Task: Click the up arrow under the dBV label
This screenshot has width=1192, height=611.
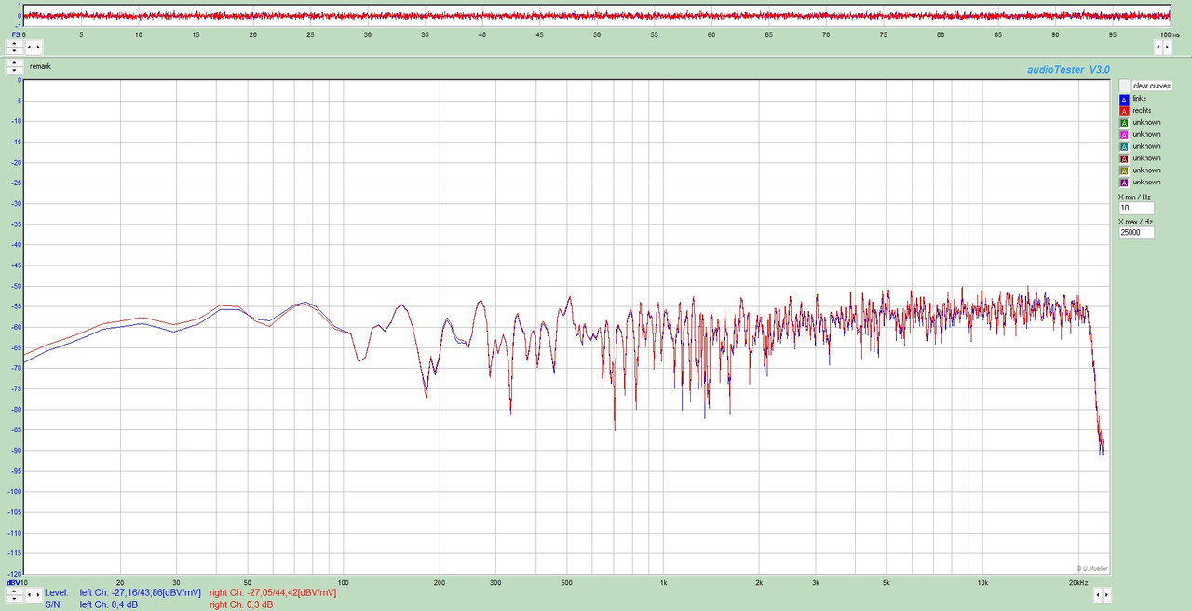Action: click(x=14, y=591)
